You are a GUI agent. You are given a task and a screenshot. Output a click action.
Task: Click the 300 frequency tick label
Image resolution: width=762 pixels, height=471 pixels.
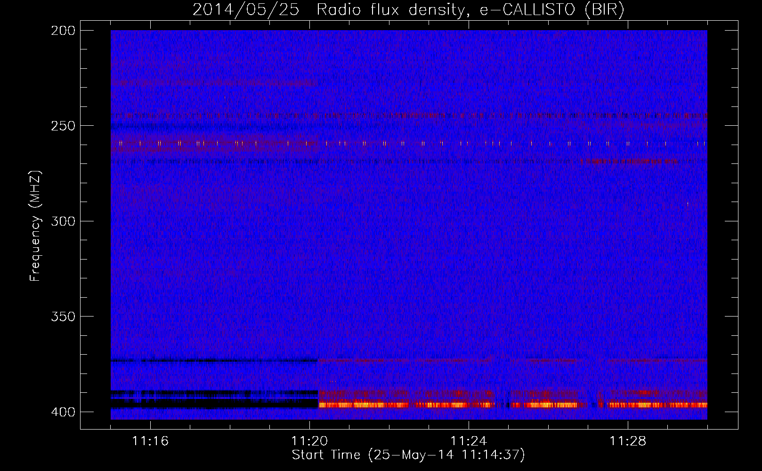(63, 221)
